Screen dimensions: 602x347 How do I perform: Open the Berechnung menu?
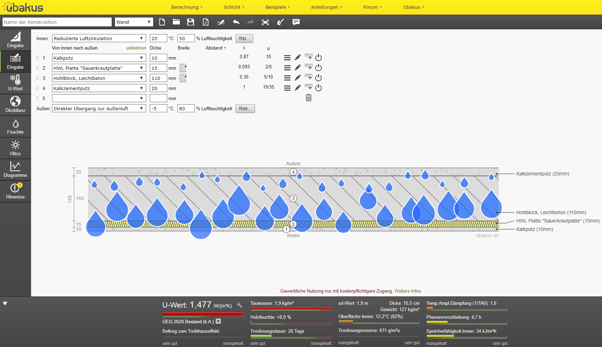[186, 7]
